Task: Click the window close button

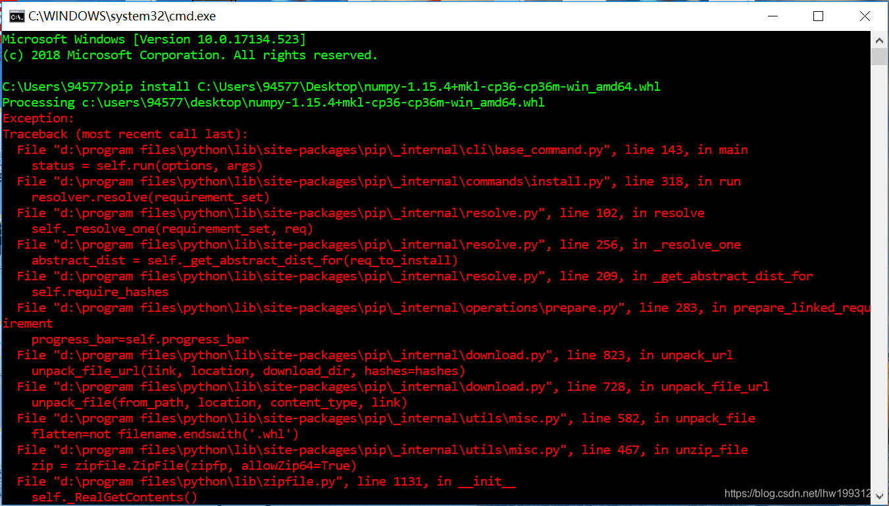Action: (x=865, y=16)
